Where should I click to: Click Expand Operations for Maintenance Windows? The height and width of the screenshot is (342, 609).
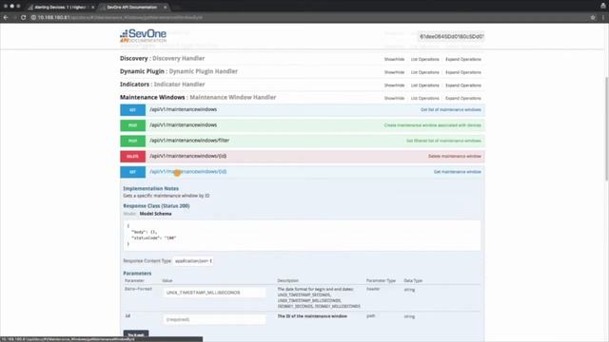pyautogui.click(x=463, y=99)
